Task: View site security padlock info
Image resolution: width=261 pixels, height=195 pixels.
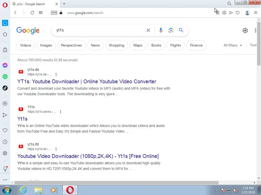Action: (x=61, y=13)
